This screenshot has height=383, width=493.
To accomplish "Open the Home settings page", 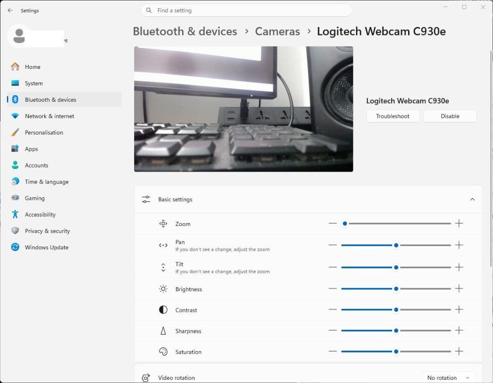I will 64,67.
